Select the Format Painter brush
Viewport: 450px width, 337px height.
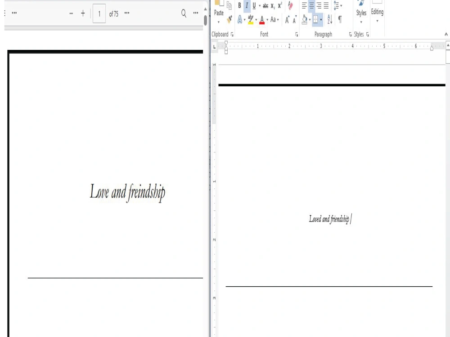(229, 19)
